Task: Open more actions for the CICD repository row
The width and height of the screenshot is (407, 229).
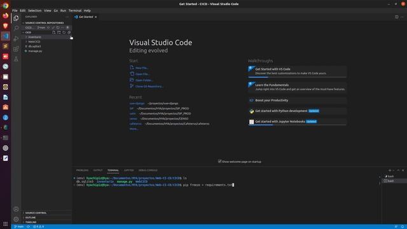Action: 62,27
